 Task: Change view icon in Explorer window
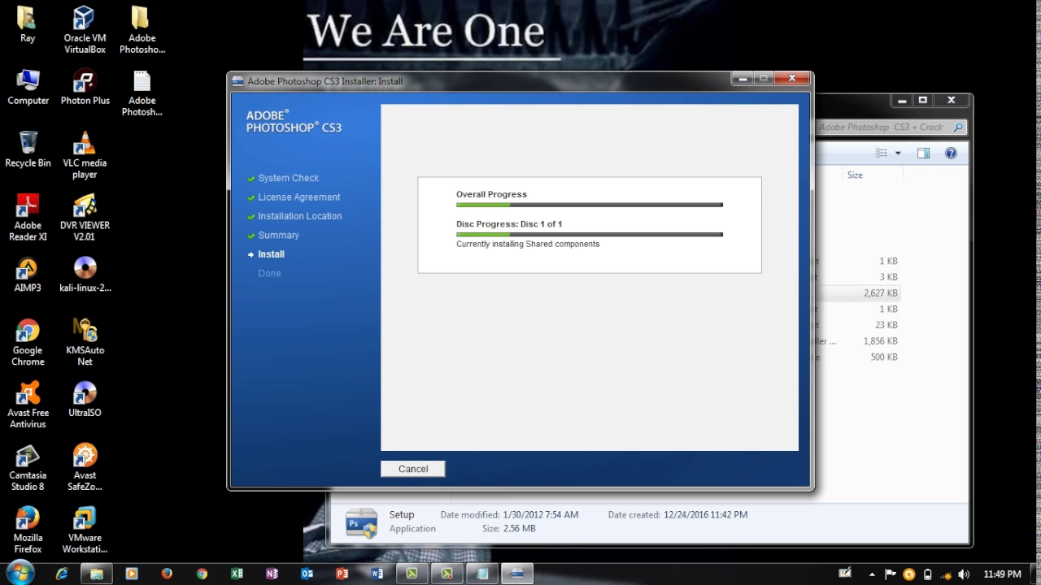[x=881, y=153]
